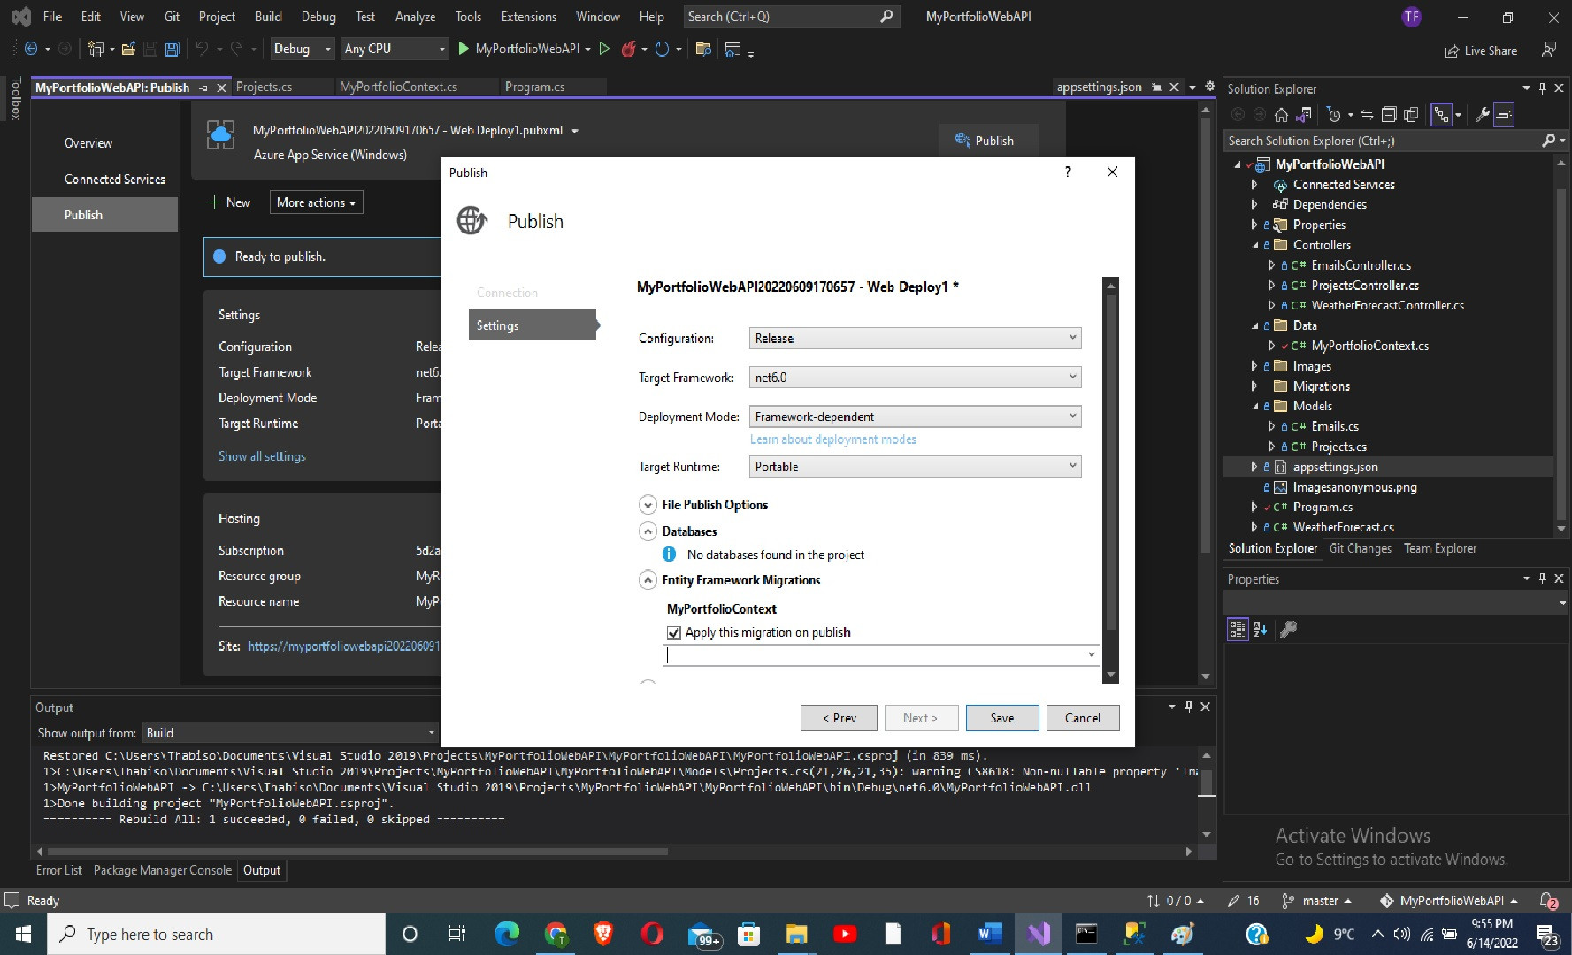Collapse the Databases section
Viewport: 1572px width, 955px height.
(648, 531)
